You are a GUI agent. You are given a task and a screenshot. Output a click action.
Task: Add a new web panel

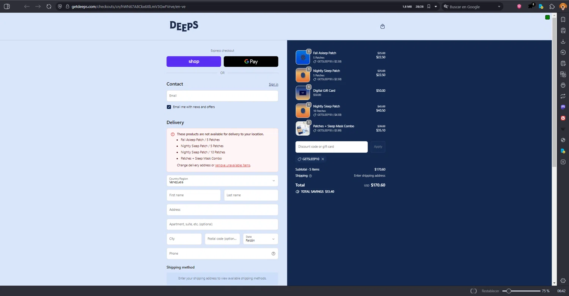pos(563,162)
